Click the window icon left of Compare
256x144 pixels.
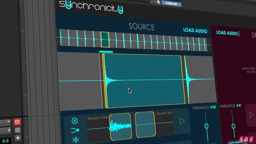click(159, 2)
